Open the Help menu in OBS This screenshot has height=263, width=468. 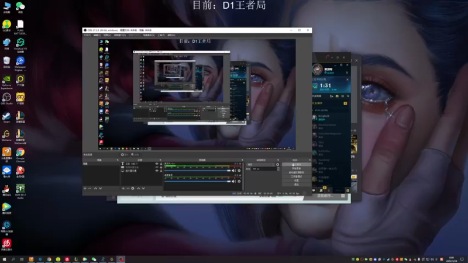(x=171, y=35)
